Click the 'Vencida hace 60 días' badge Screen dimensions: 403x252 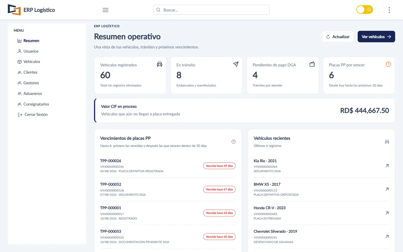click(x=219, y=237)
